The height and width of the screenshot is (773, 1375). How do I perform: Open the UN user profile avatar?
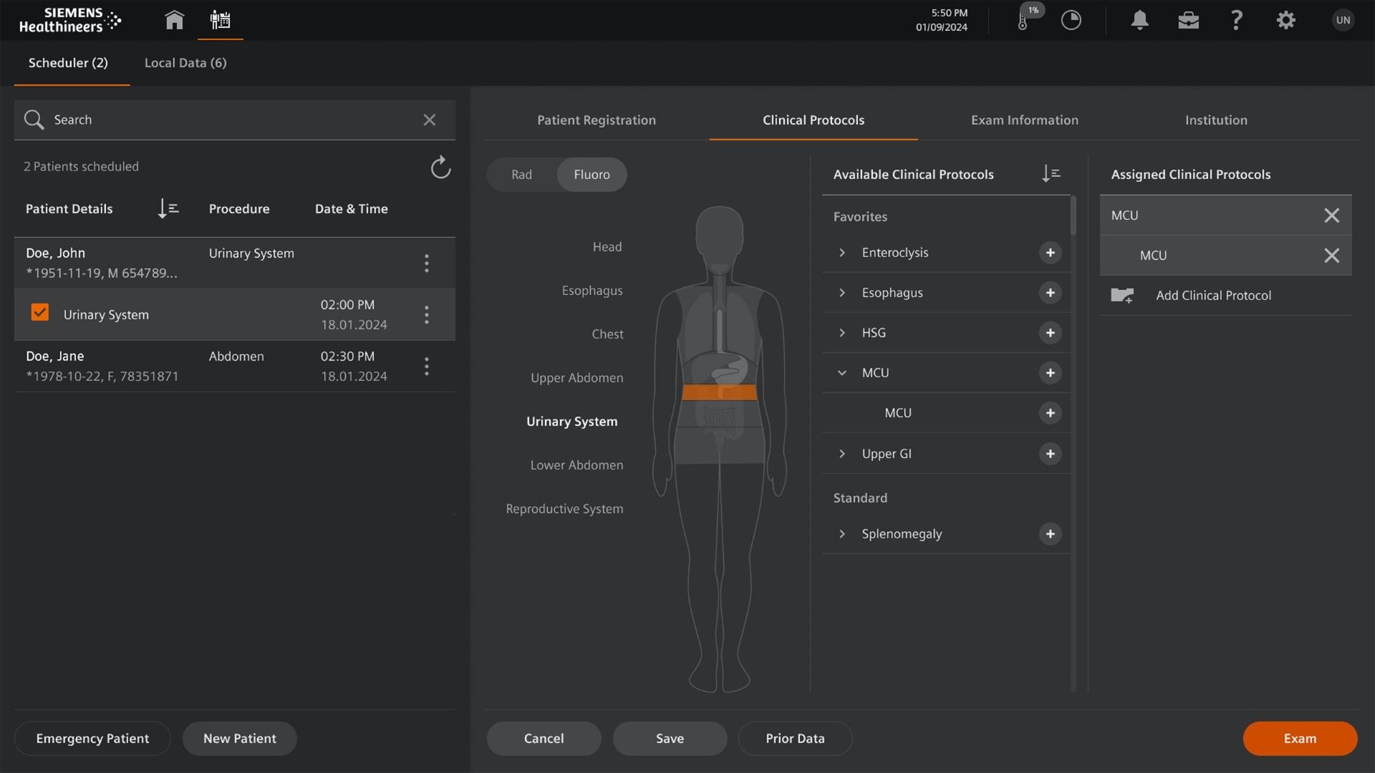point(1343,20)
